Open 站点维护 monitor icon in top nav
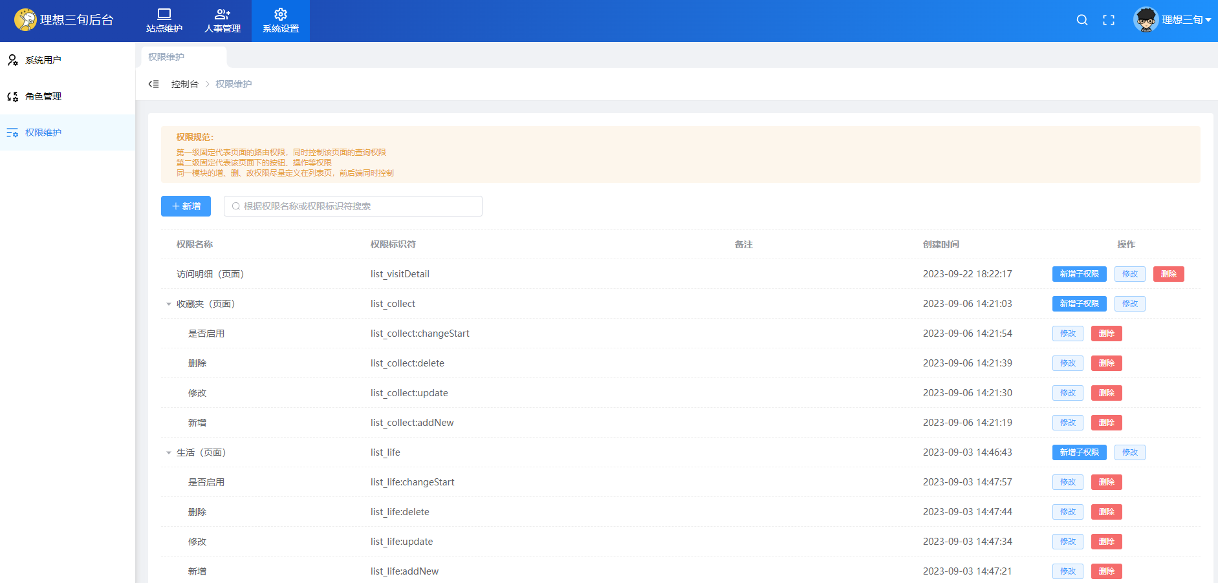This screenshot has height=583, width=1218. click(164, 14)
